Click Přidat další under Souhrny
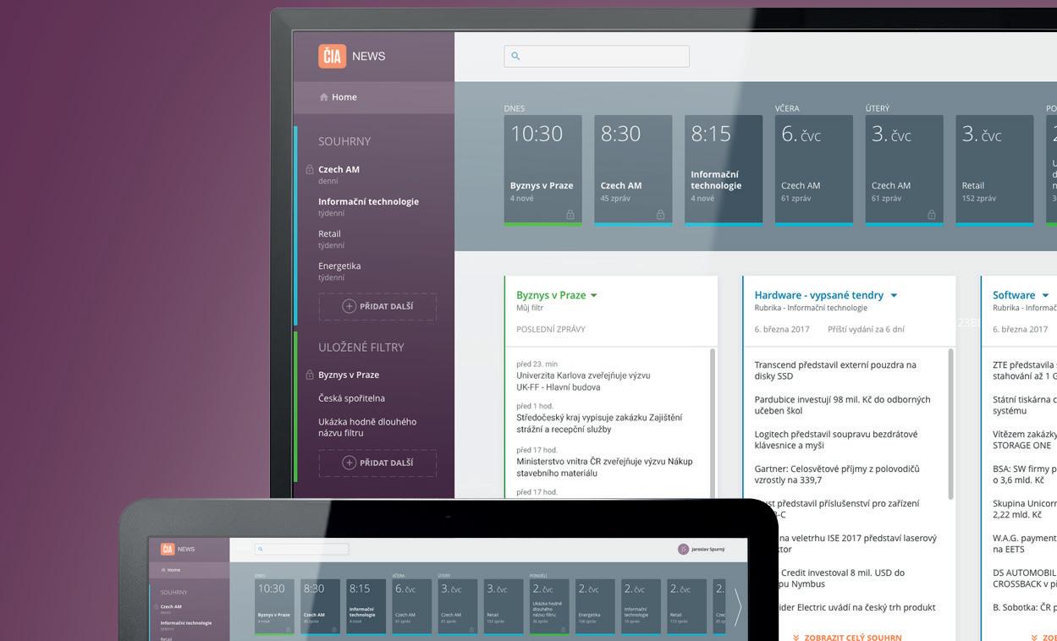 (x=377, y=306)
